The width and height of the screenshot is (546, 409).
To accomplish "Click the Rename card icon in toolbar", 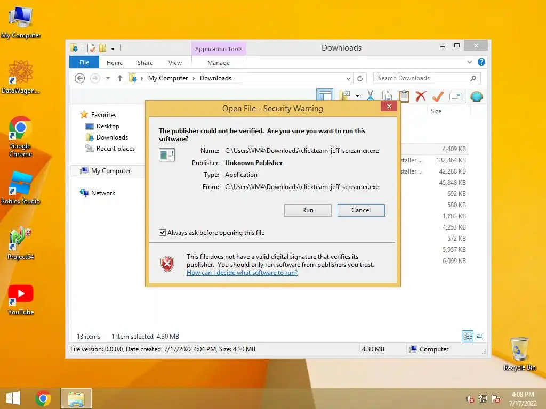I will click(x=455, y=96).
